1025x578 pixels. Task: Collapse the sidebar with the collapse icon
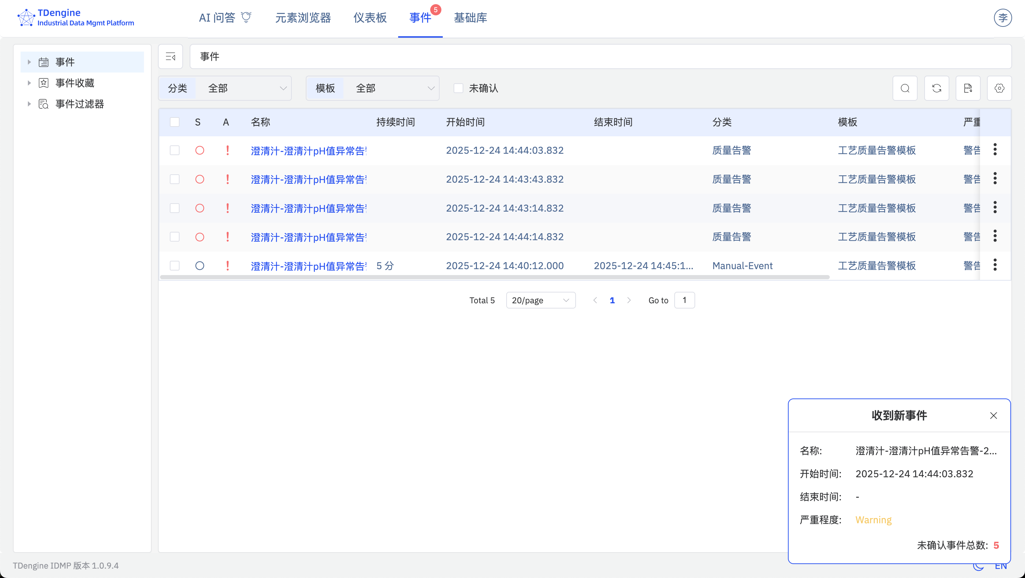(170, 56)
